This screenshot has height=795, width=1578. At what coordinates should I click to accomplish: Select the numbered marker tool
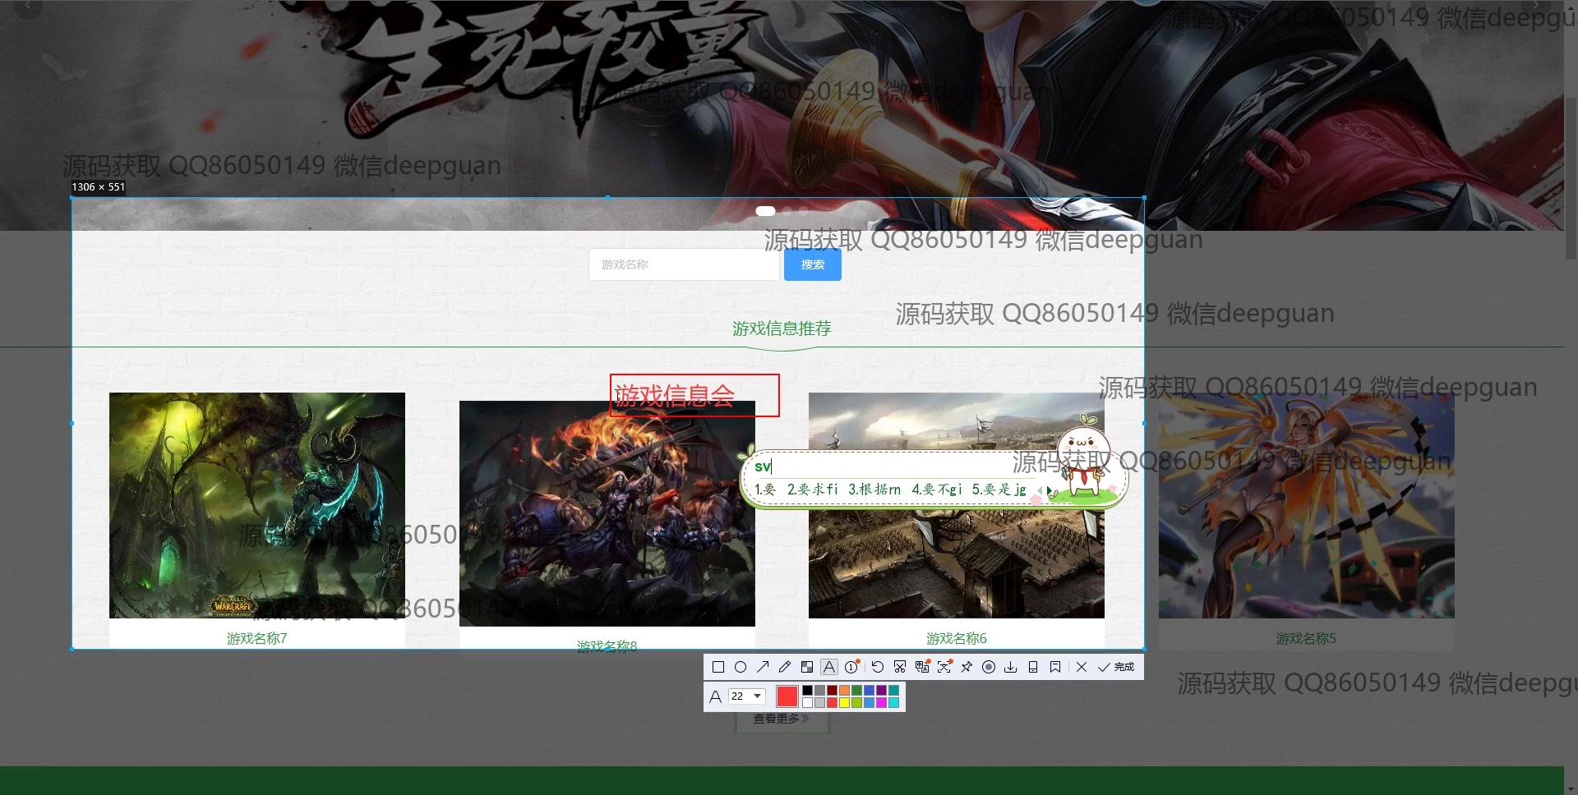[x=852, y=667]
